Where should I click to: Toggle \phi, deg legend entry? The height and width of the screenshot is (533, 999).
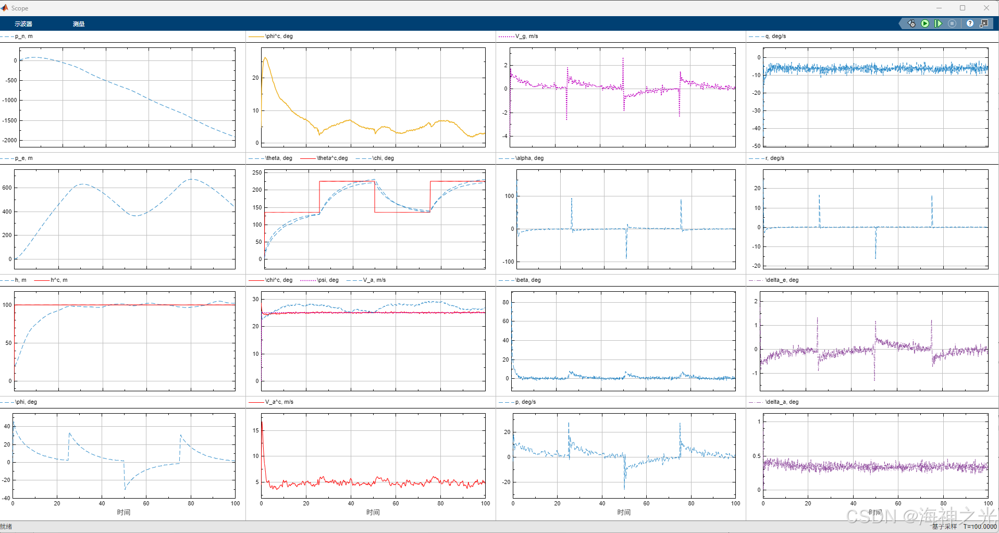click(19, 402)
